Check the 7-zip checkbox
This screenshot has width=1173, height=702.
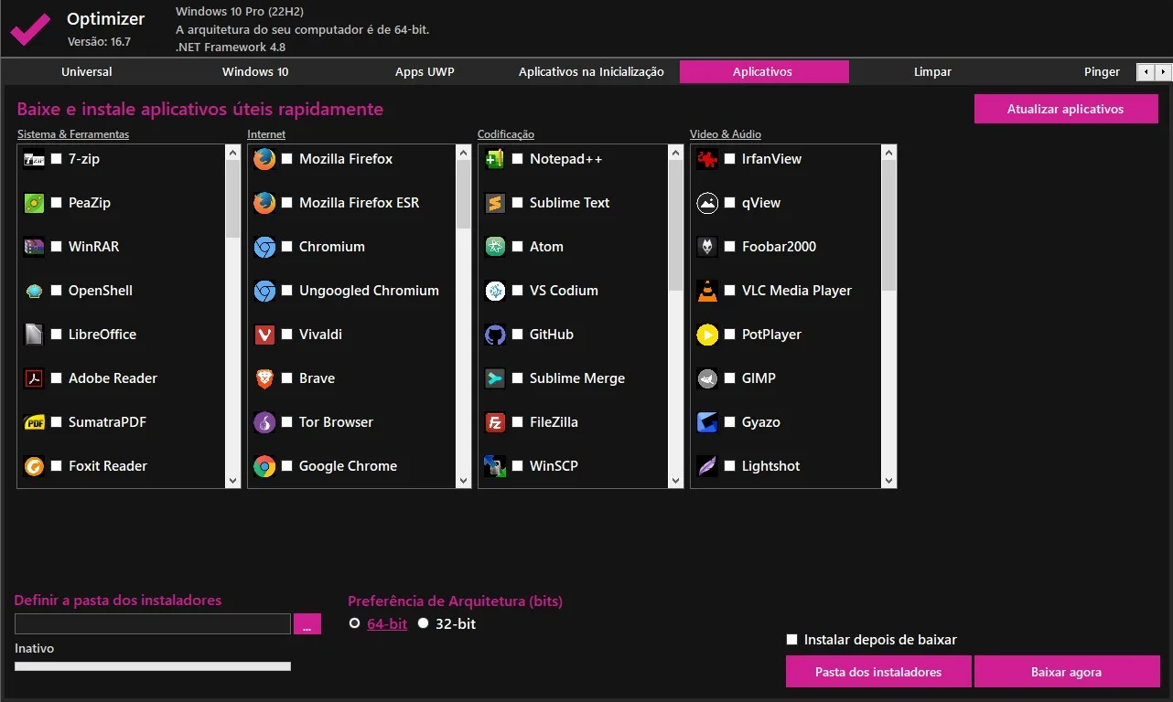(57, 159)
